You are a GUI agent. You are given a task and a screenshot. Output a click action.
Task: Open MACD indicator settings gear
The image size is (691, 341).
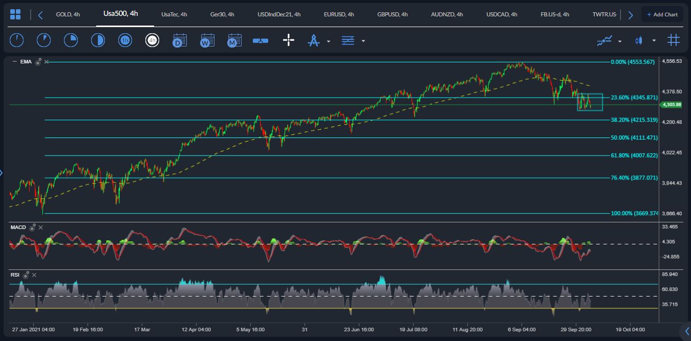click(32, 227)
